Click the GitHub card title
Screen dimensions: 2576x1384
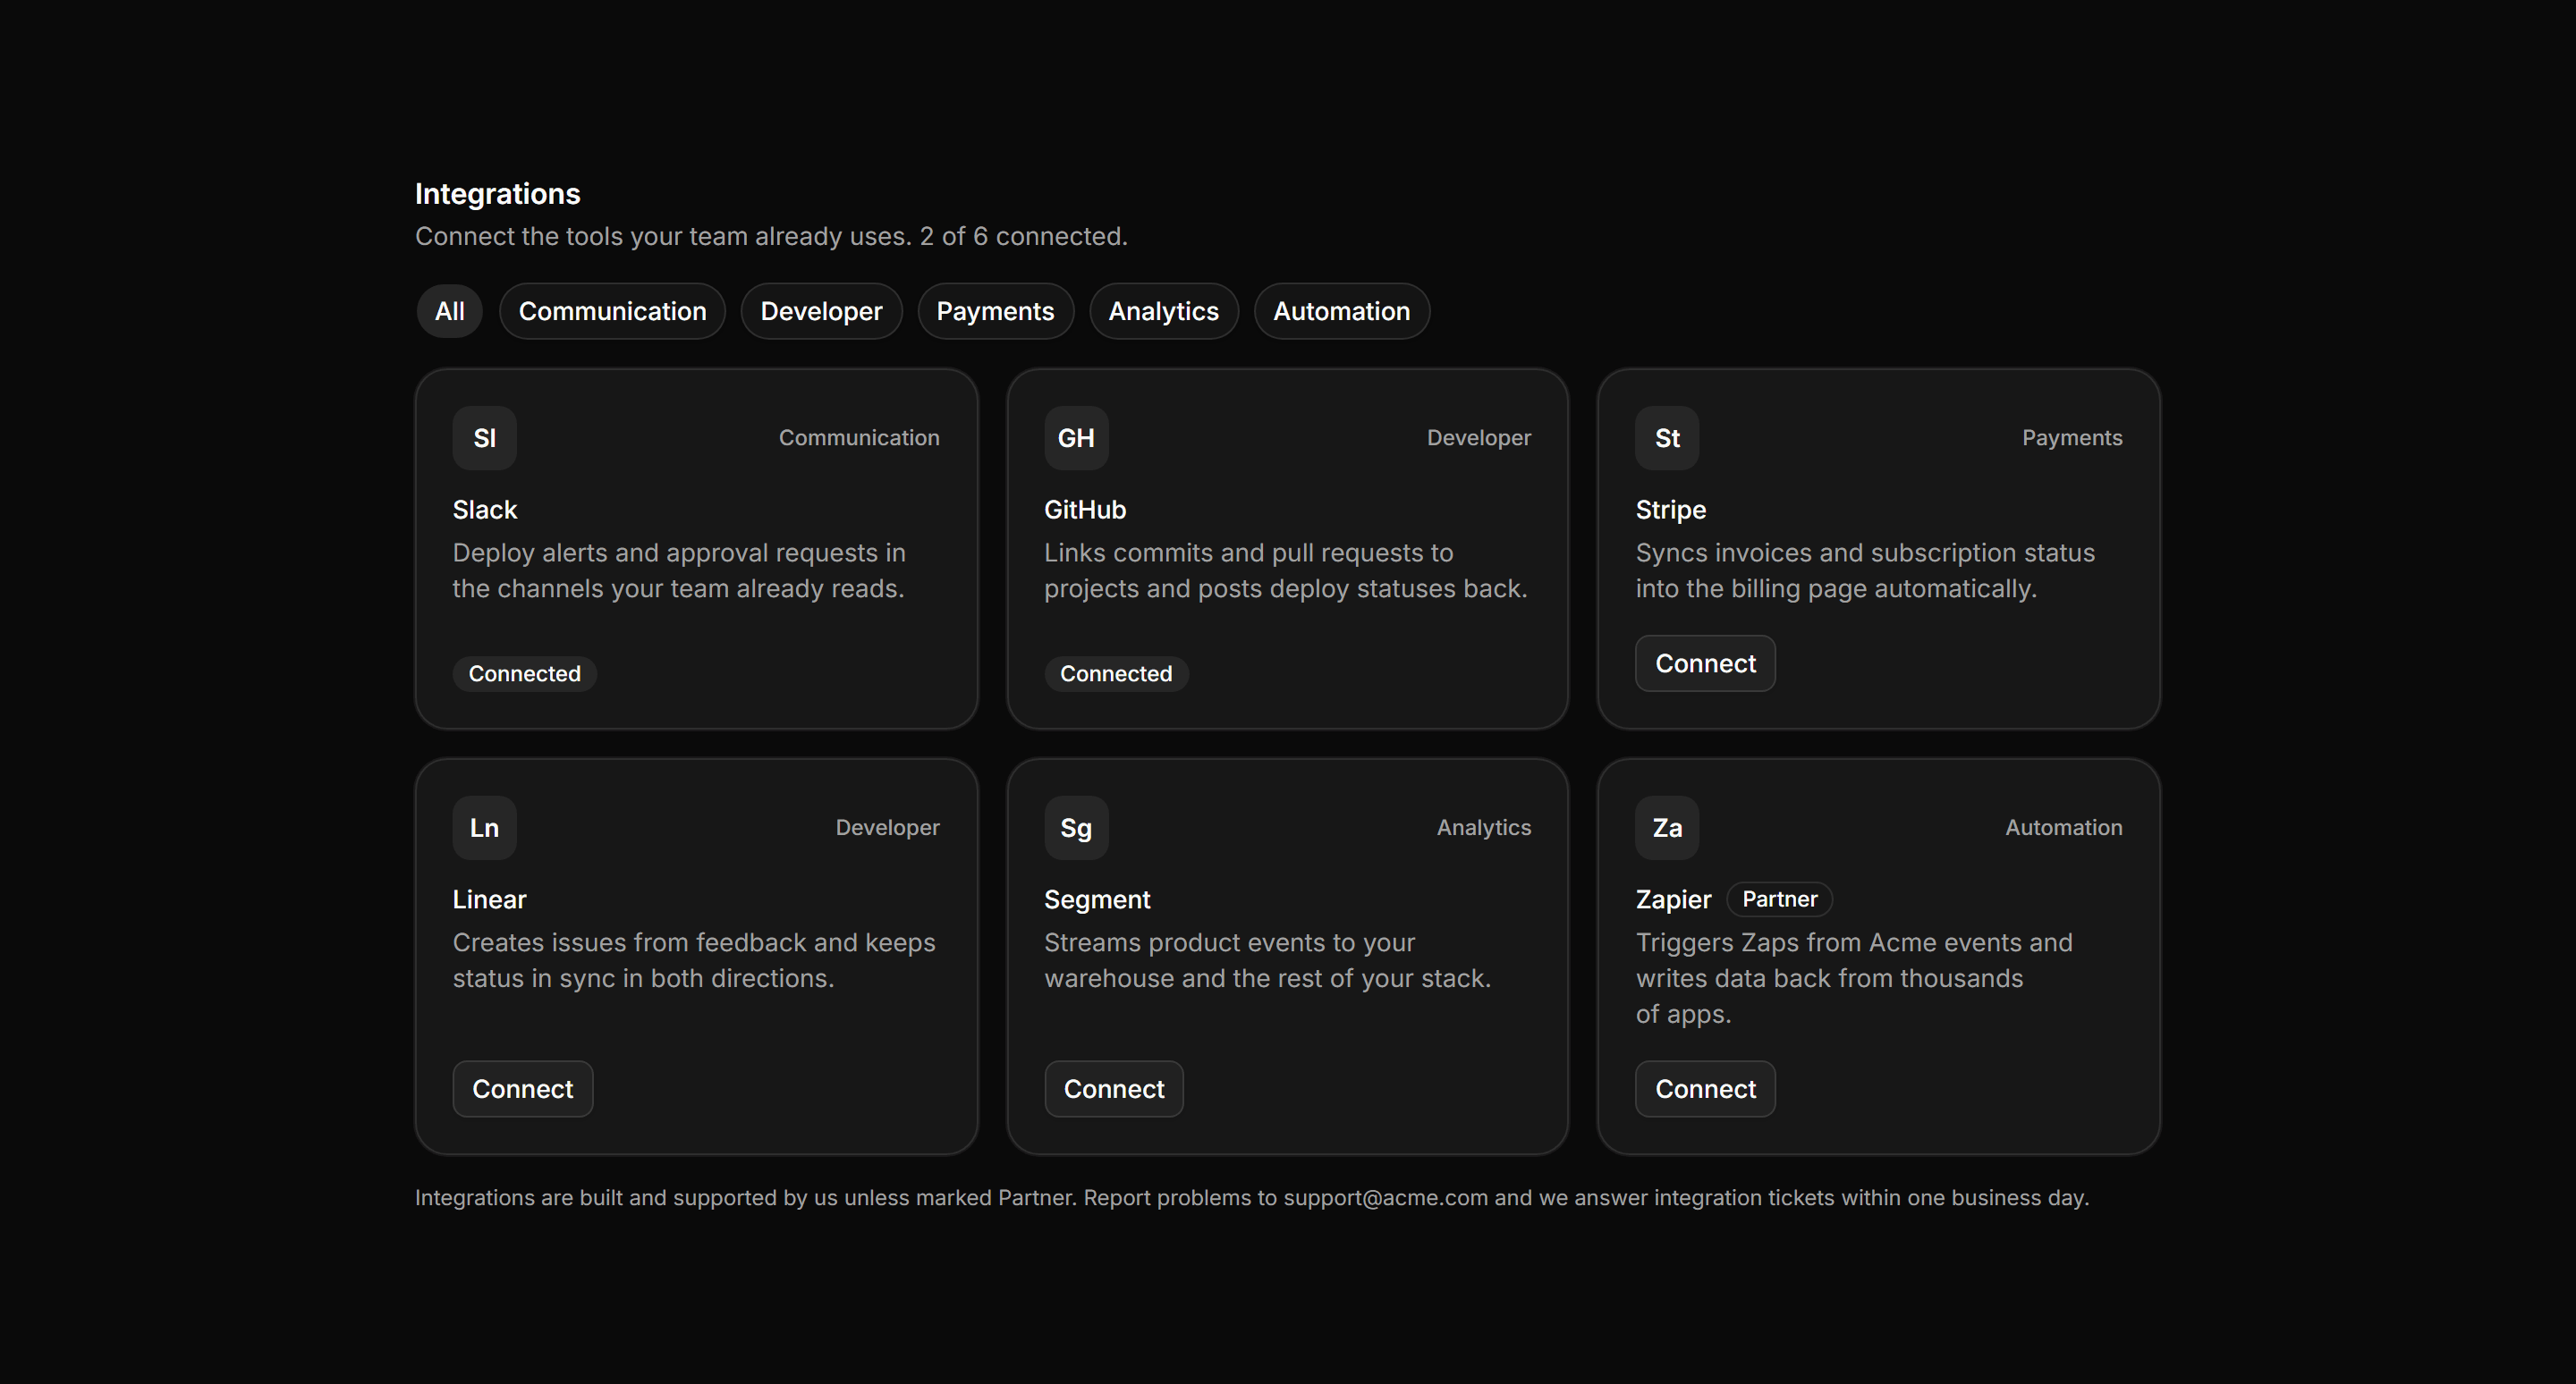(x=1085, y=510)
